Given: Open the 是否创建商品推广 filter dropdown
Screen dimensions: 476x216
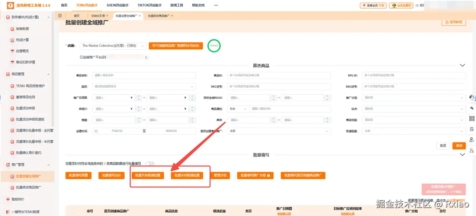Looking at the screenshot, I should (279, 131).
